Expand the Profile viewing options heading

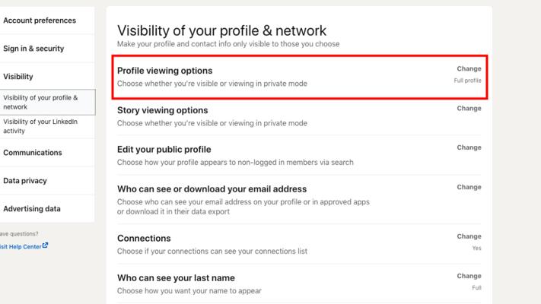(164, 71)
